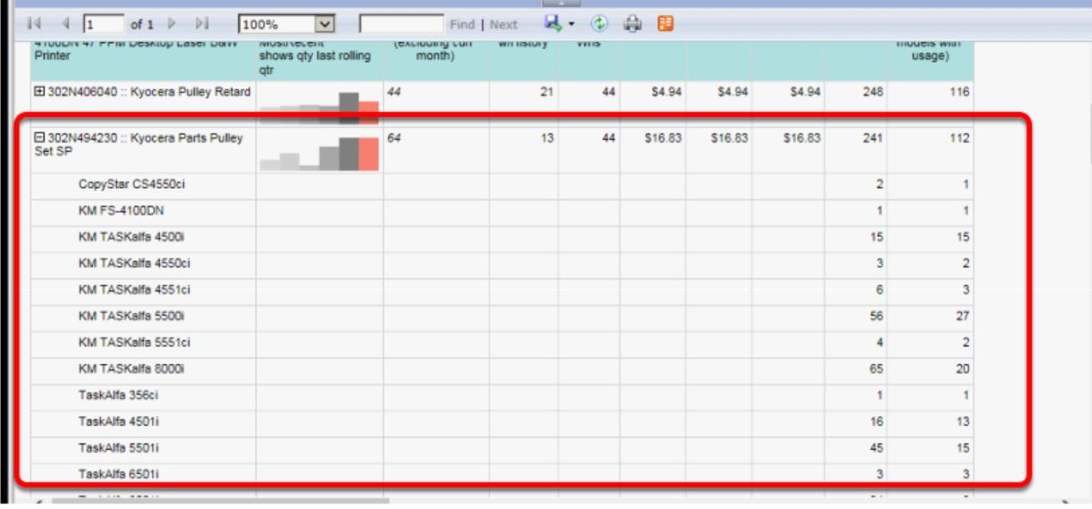Select KM TASKalfa 4551ci model name

pos(134,290)
